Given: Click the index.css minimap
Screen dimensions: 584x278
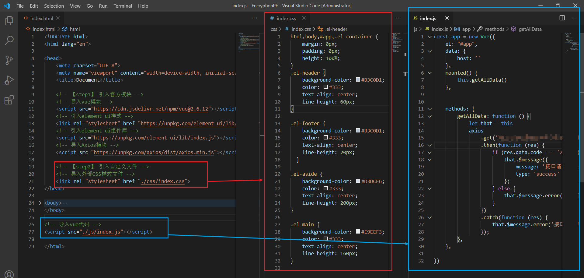Looking at the screenshot, I should pos(397,43).
